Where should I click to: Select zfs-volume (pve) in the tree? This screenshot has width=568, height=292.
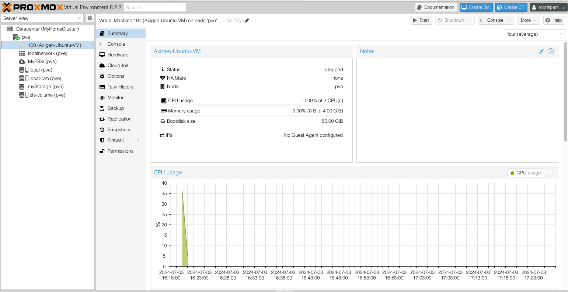tap(48, 95)
